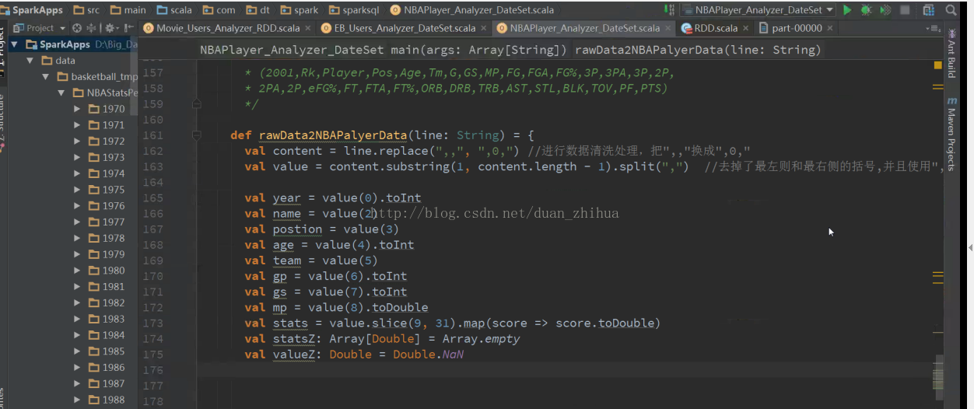
Task: Open Search Everywhere magnifier icon
Action: (951, 10)
